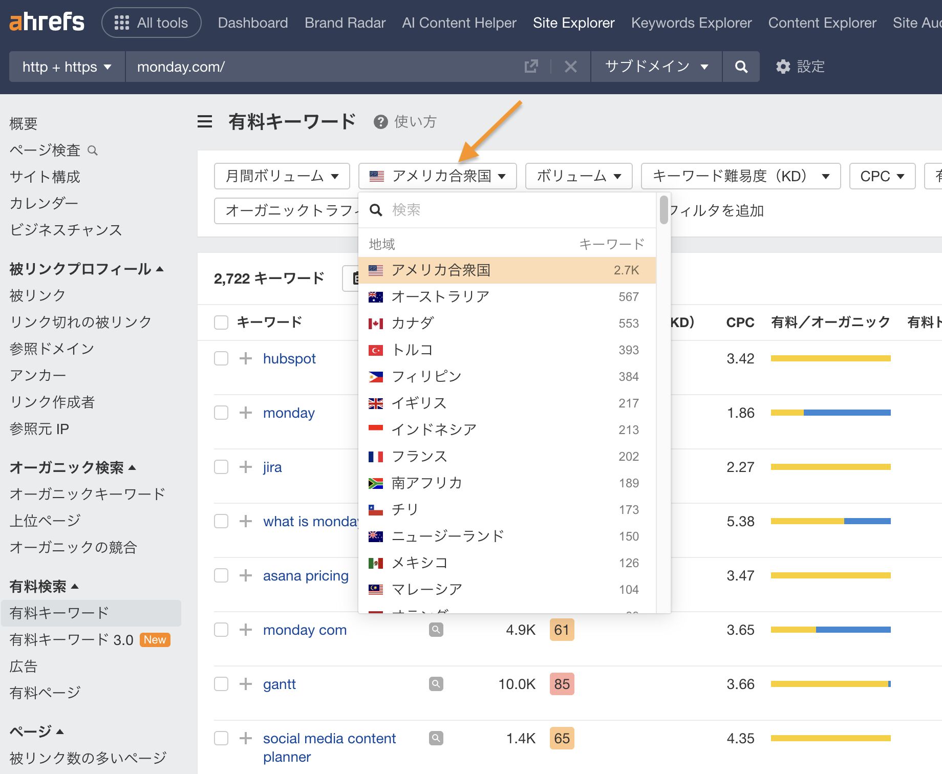942x774 pixels.
Task: Click the 使い方 help icon
Action: point(380,122)
